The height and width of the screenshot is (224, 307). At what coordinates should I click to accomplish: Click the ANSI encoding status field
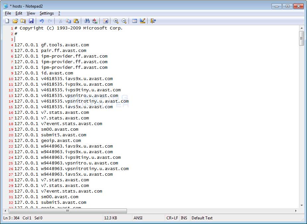click(138, 218)
